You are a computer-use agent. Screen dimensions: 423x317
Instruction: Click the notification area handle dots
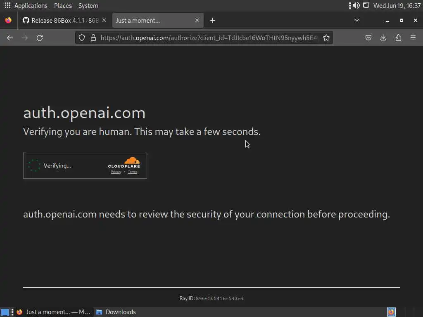tap(349, 6)
